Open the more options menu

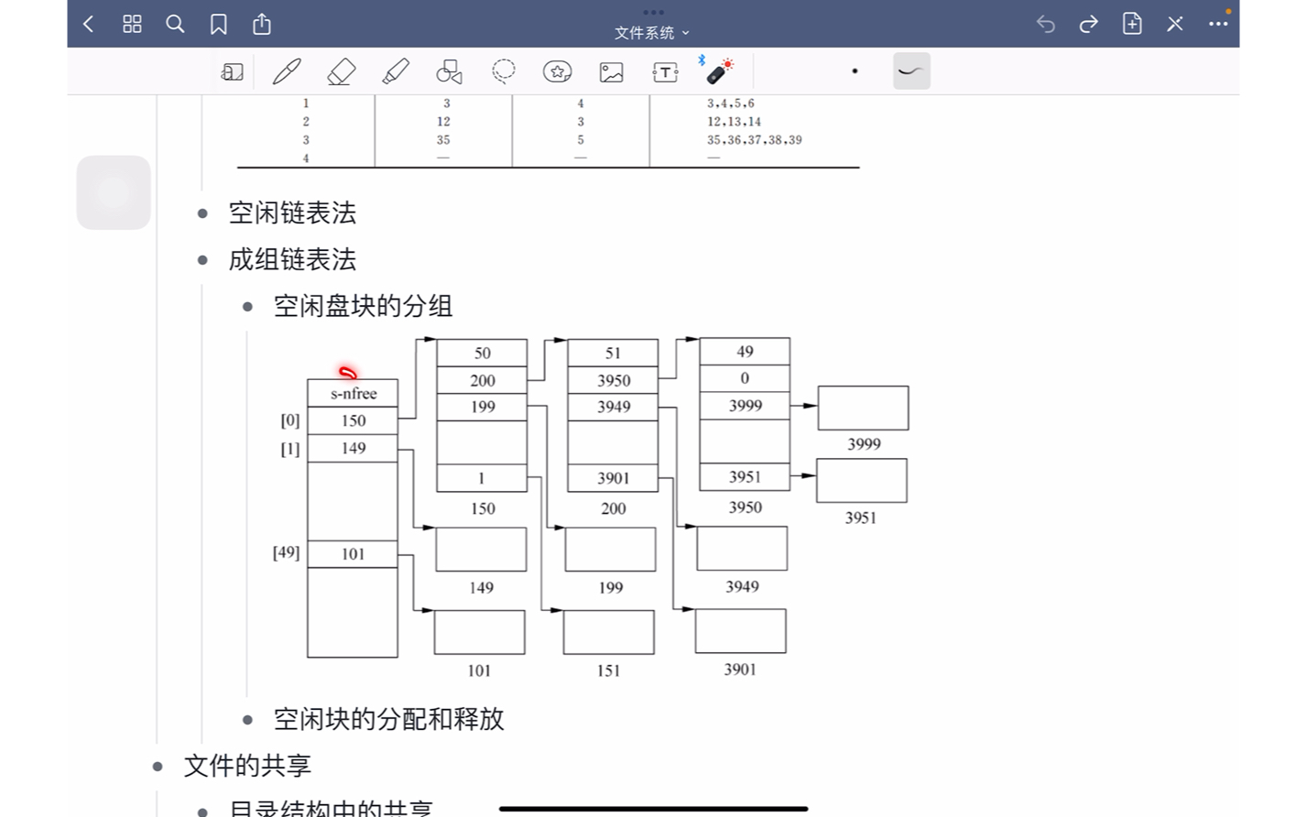pyautogui.click(x=1217, y=24)
